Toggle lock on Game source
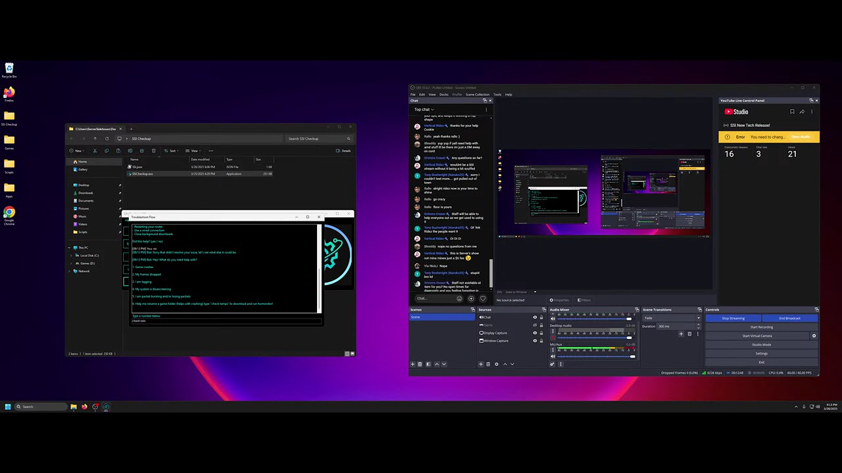This screenshot has height=473, width=842. [541, 325]
